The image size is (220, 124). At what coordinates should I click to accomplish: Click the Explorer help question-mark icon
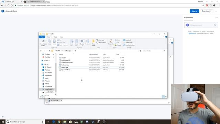[x=166, y=37]
